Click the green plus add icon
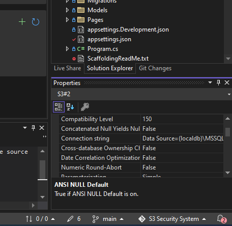The height and width of the screenshot is (226, 232). (x=22, y=22)
